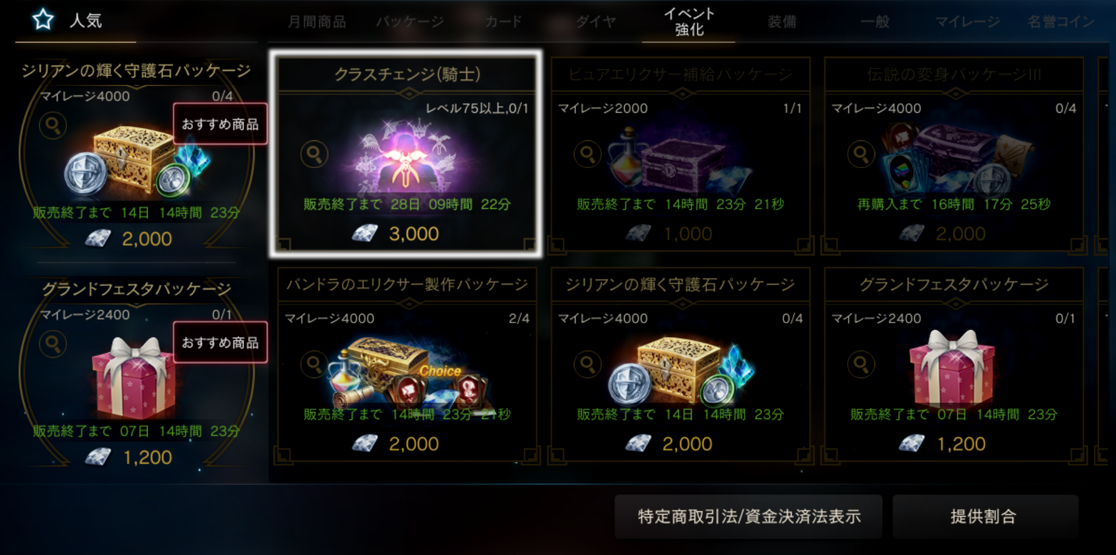
Task: Inspect クラスチェンジ(騎士) with its magnifier icon
Action: (314, 154)
